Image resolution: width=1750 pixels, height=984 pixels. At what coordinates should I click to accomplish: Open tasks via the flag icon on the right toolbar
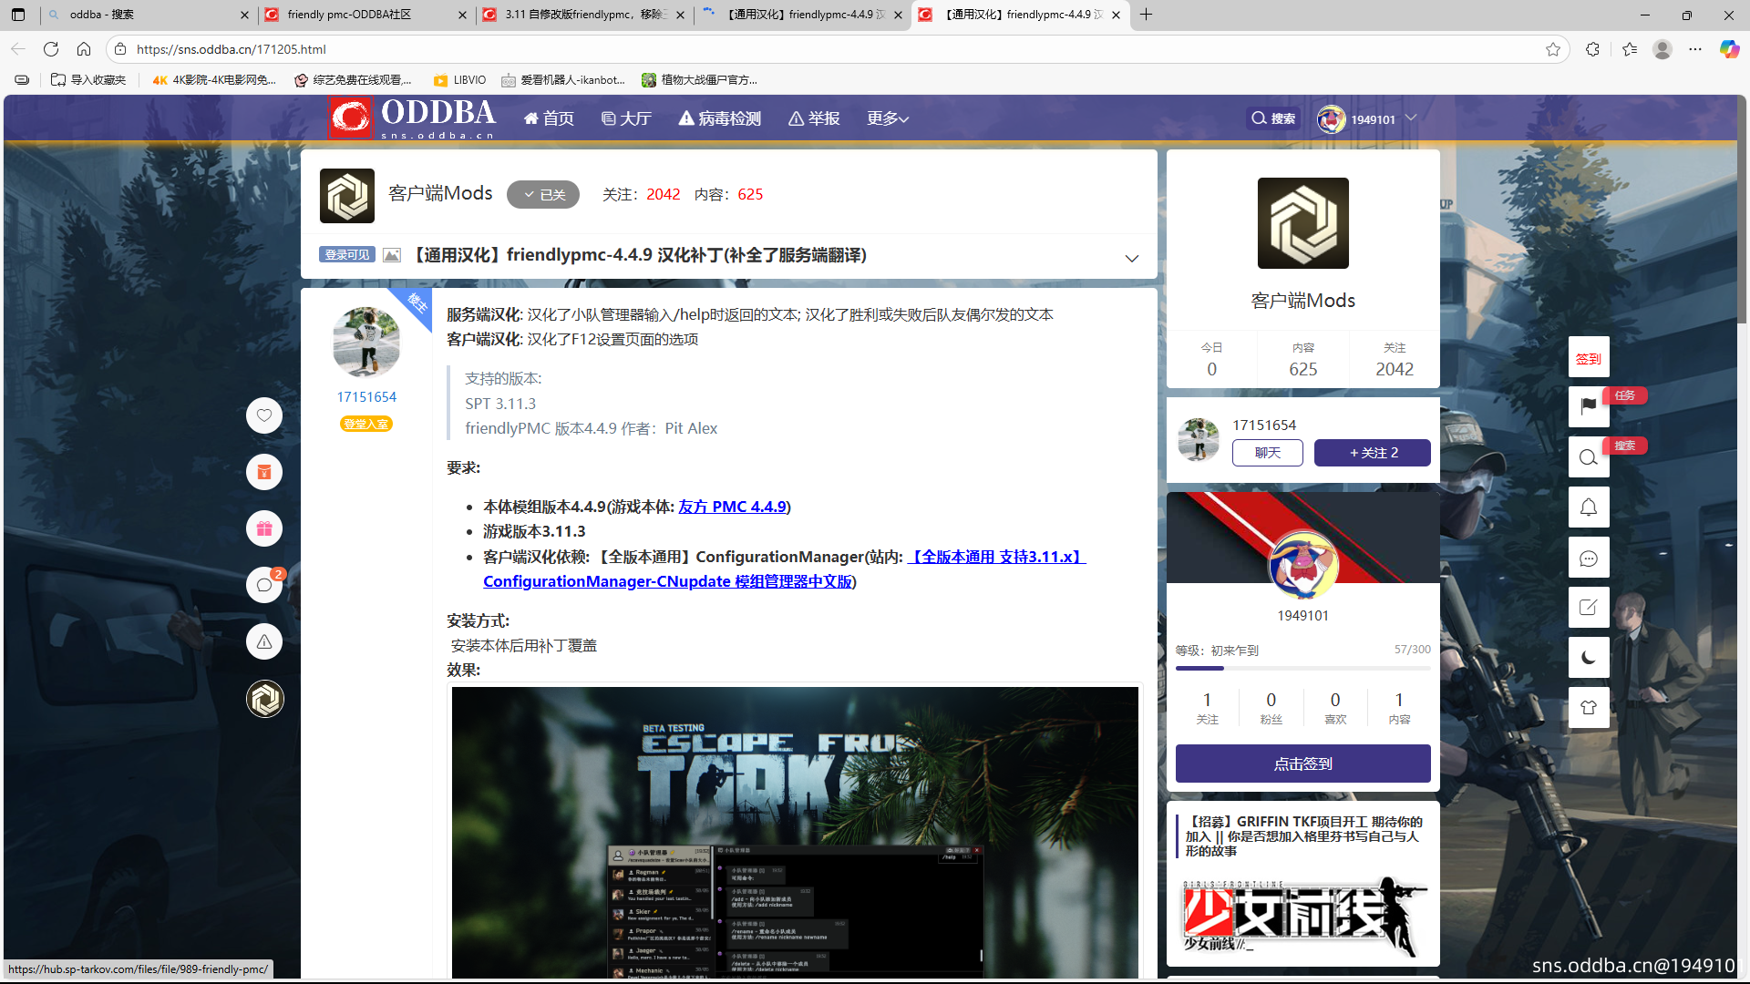(x=1589, y=406)
